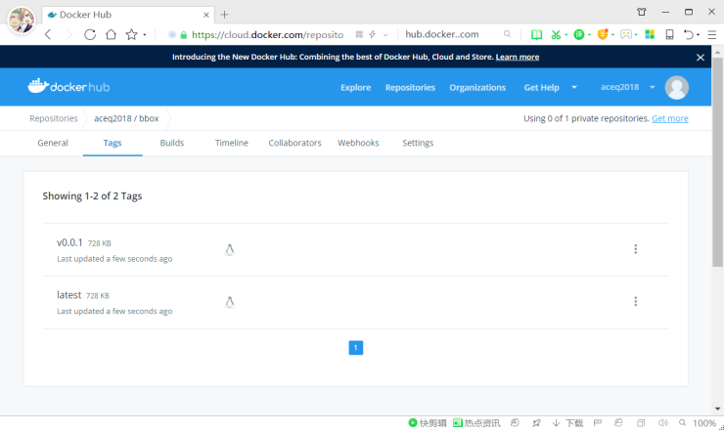The height and width of the screenshot is (431, 724).
Task: Switch to the Webhooks tab
Action: [x=358, y=143]
